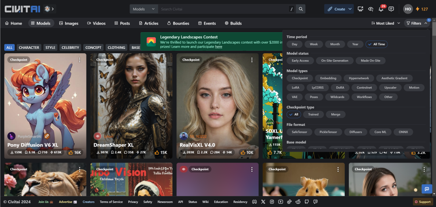Open the chat messages icon in header

391,9
